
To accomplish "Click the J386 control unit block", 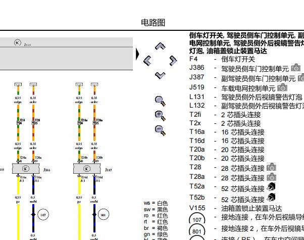I will click(26, 168).
